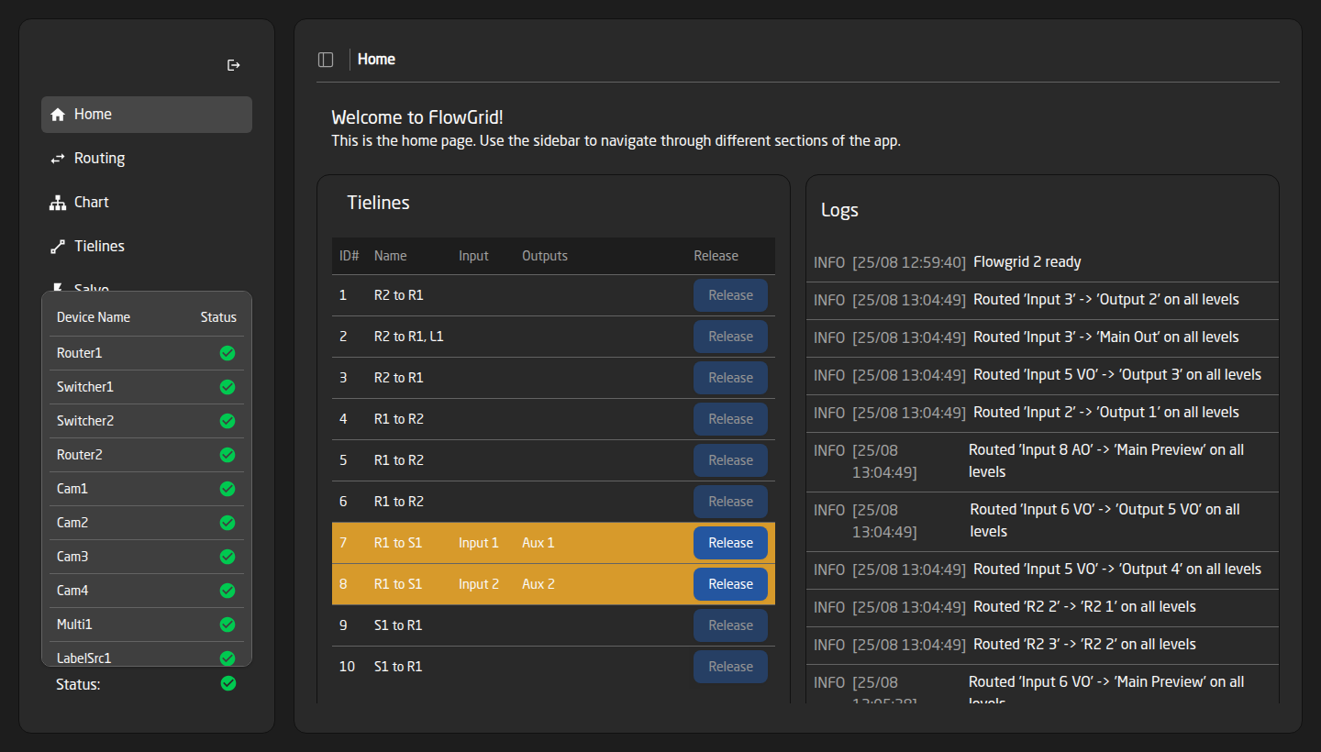The width and height of the screenshot is (1321, 752).
Task: Click Cam1 green status check icon
Action: 228,489
